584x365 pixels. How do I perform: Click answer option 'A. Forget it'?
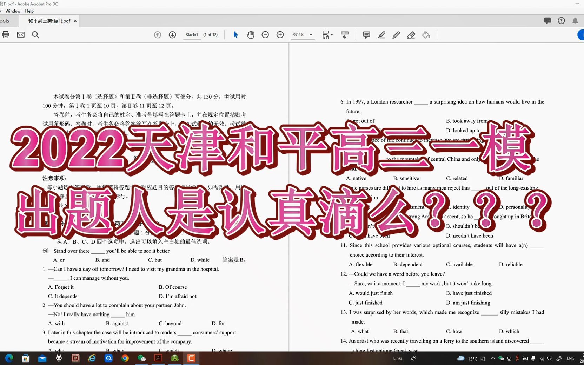[x=61, y=287]
